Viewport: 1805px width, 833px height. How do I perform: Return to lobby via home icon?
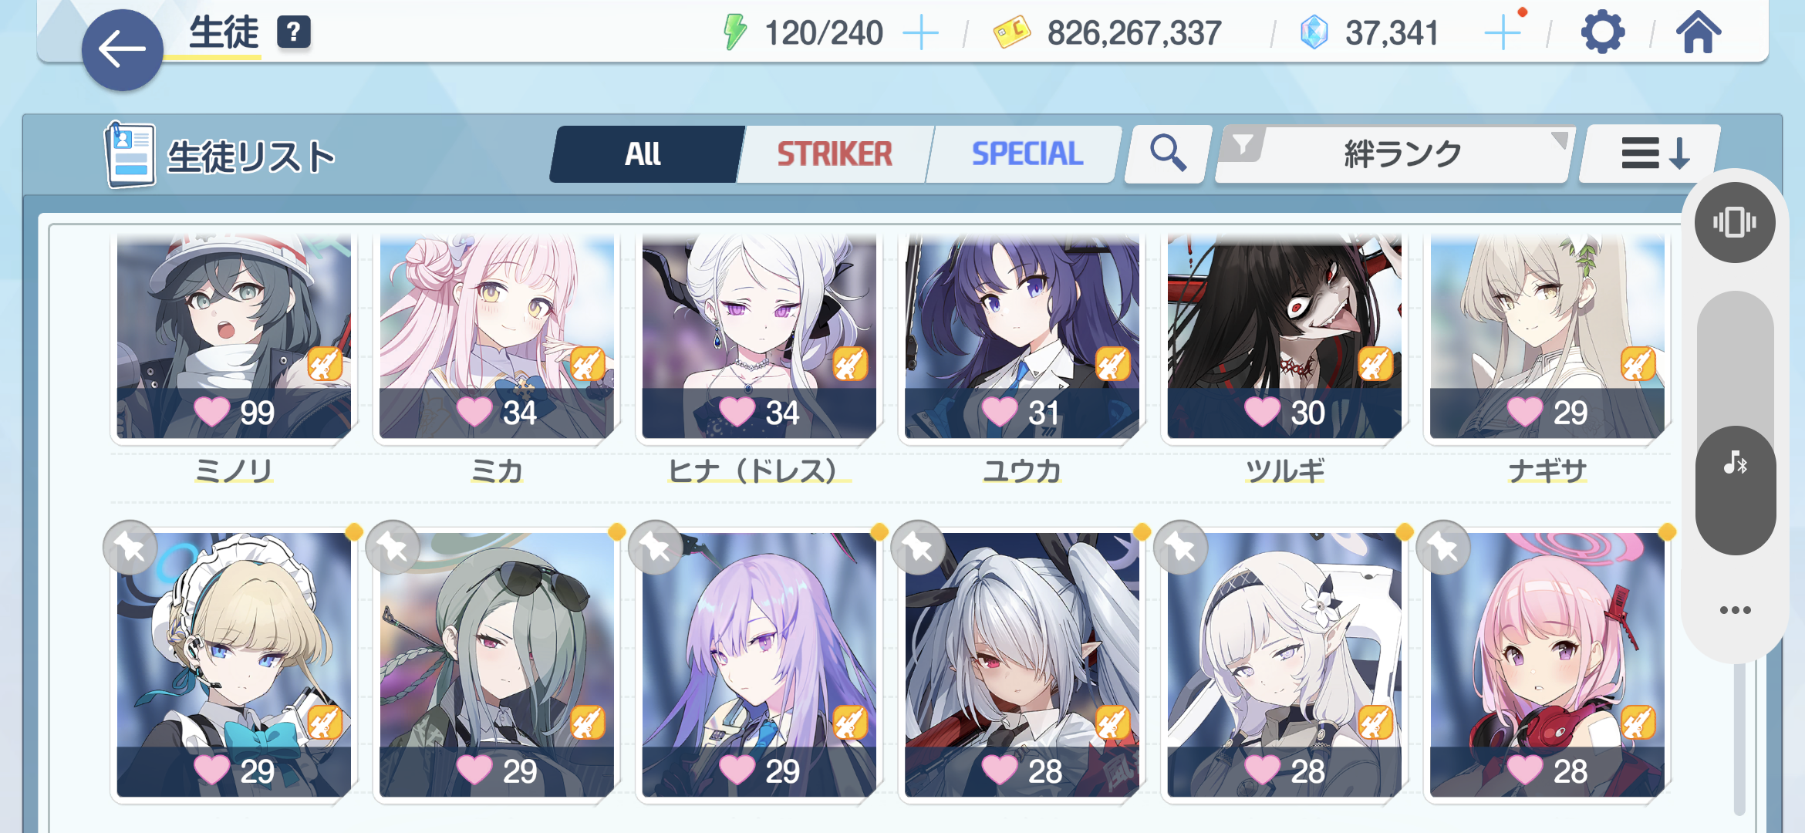pos(1698,33)
